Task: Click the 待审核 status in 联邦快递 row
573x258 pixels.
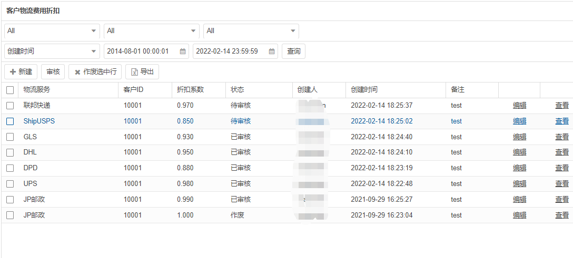Action: point(241,106)
